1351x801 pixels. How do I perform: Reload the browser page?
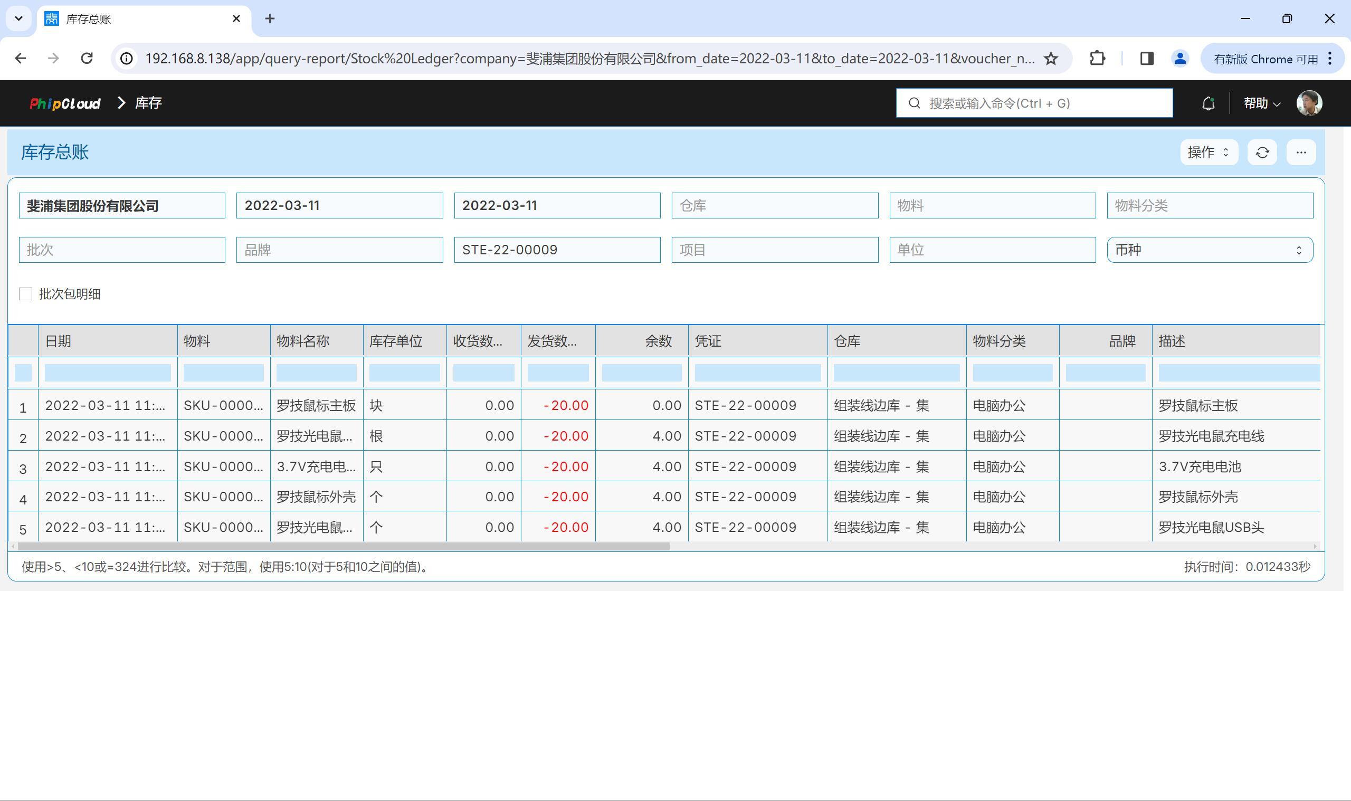[x=87, y=58]
